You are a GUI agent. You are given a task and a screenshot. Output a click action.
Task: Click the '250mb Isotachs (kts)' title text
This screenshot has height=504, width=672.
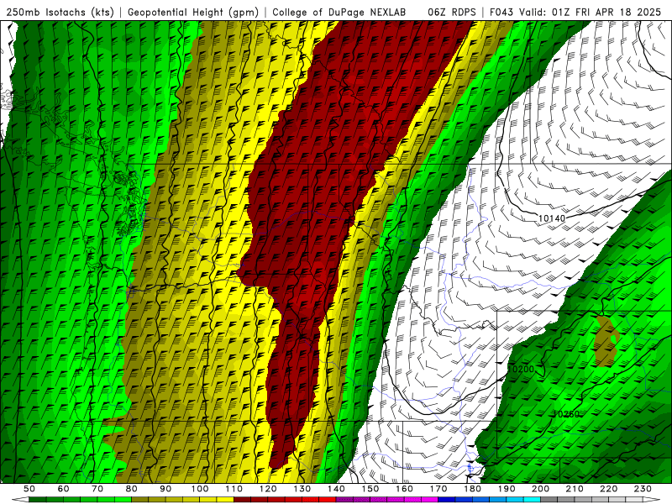click(60, 12)
